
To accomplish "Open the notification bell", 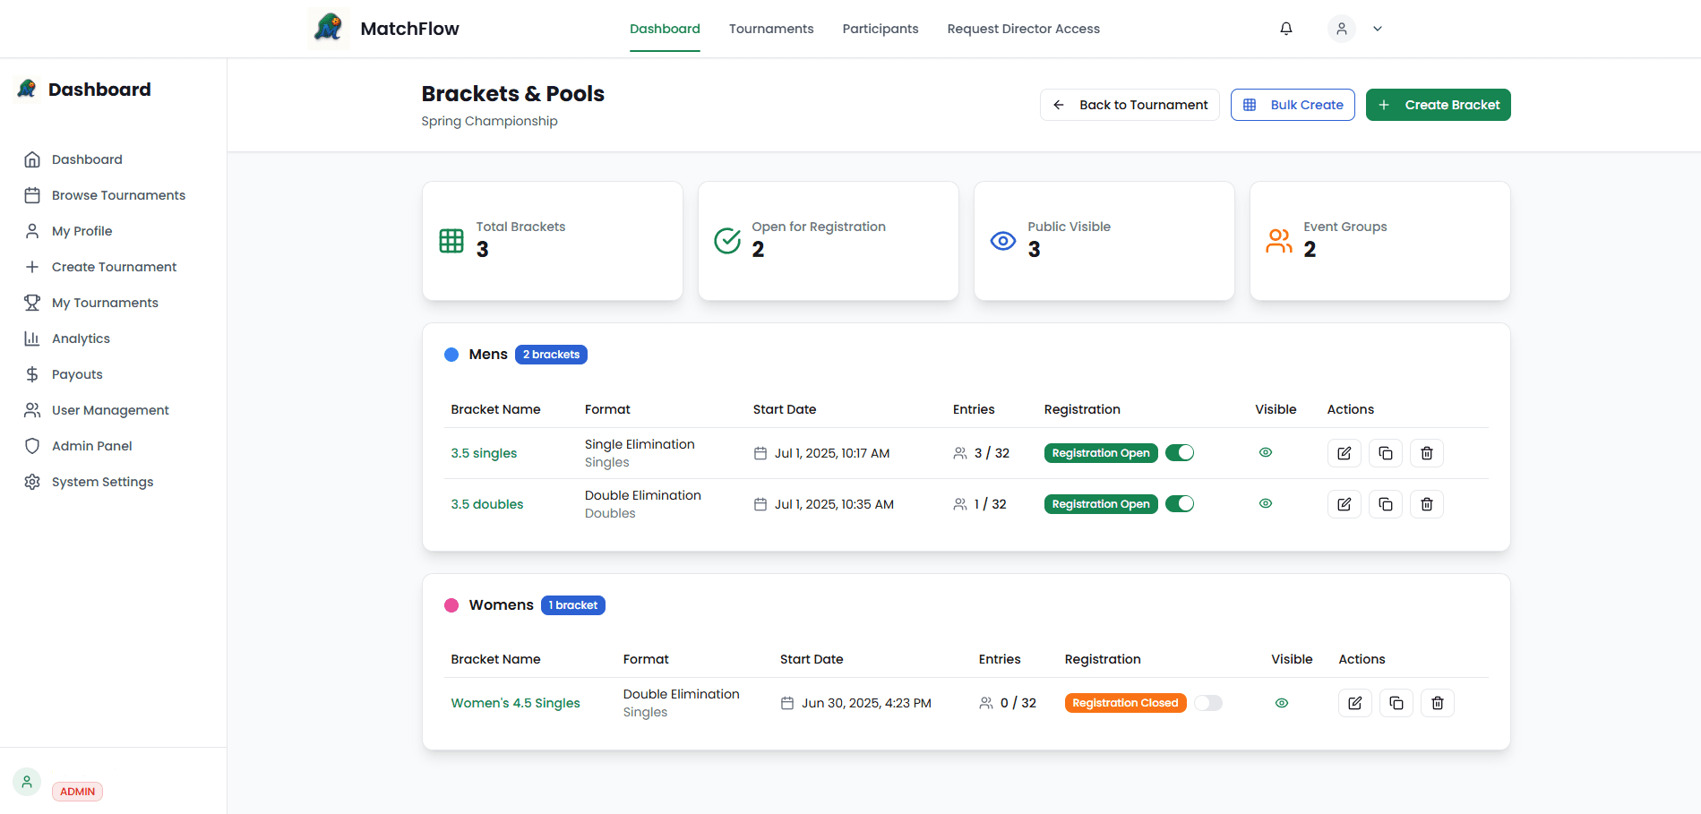I will [x=1285, y=28].
